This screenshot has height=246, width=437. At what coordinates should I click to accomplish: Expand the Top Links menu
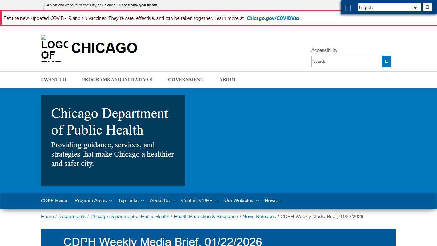click(131, 201)
